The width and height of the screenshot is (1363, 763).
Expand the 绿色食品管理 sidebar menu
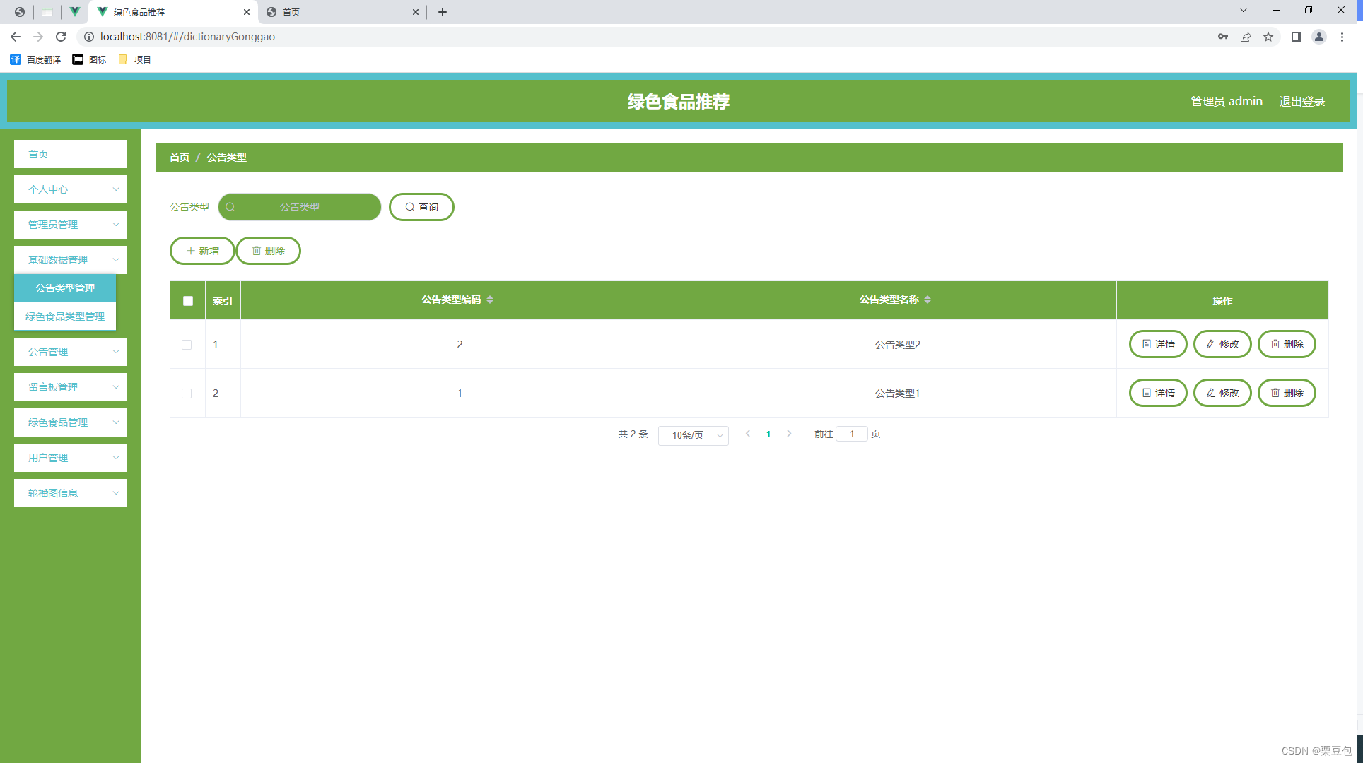point(71,422)
